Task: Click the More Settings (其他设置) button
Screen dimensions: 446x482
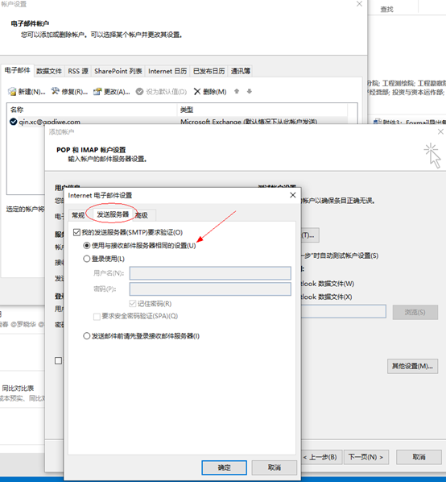Action: 412,366
